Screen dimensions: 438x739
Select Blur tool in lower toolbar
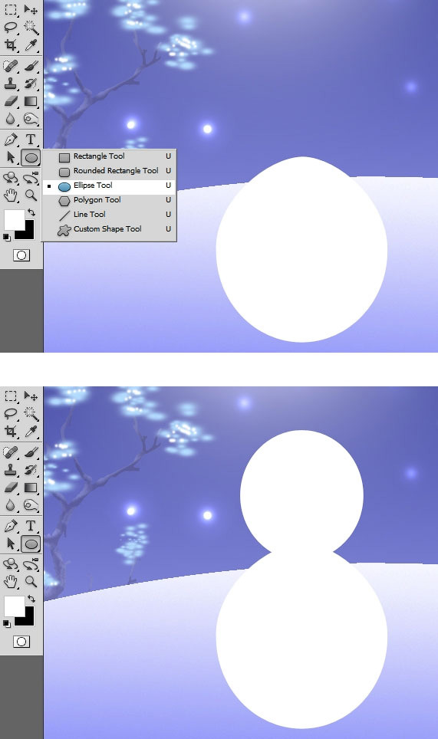[x=11, y=504]
